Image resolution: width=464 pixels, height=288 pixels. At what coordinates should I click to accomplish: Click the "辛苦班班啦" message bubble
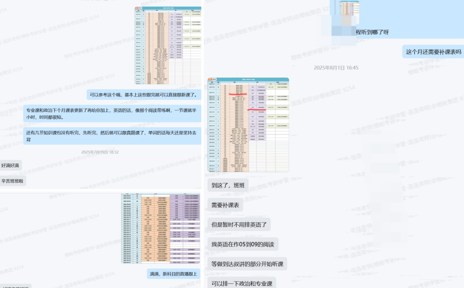[13, 181]
